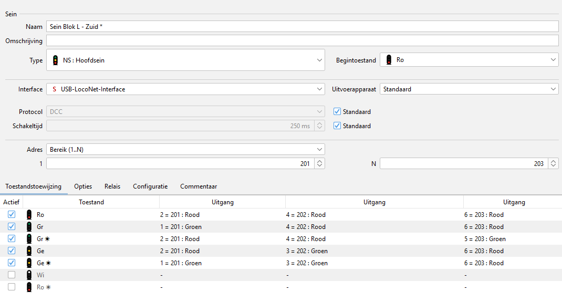Image resolution: width=562 pixels, height=302 pixels.
Task: Select the Commentaar tab
Action: (x=199, y=186)
